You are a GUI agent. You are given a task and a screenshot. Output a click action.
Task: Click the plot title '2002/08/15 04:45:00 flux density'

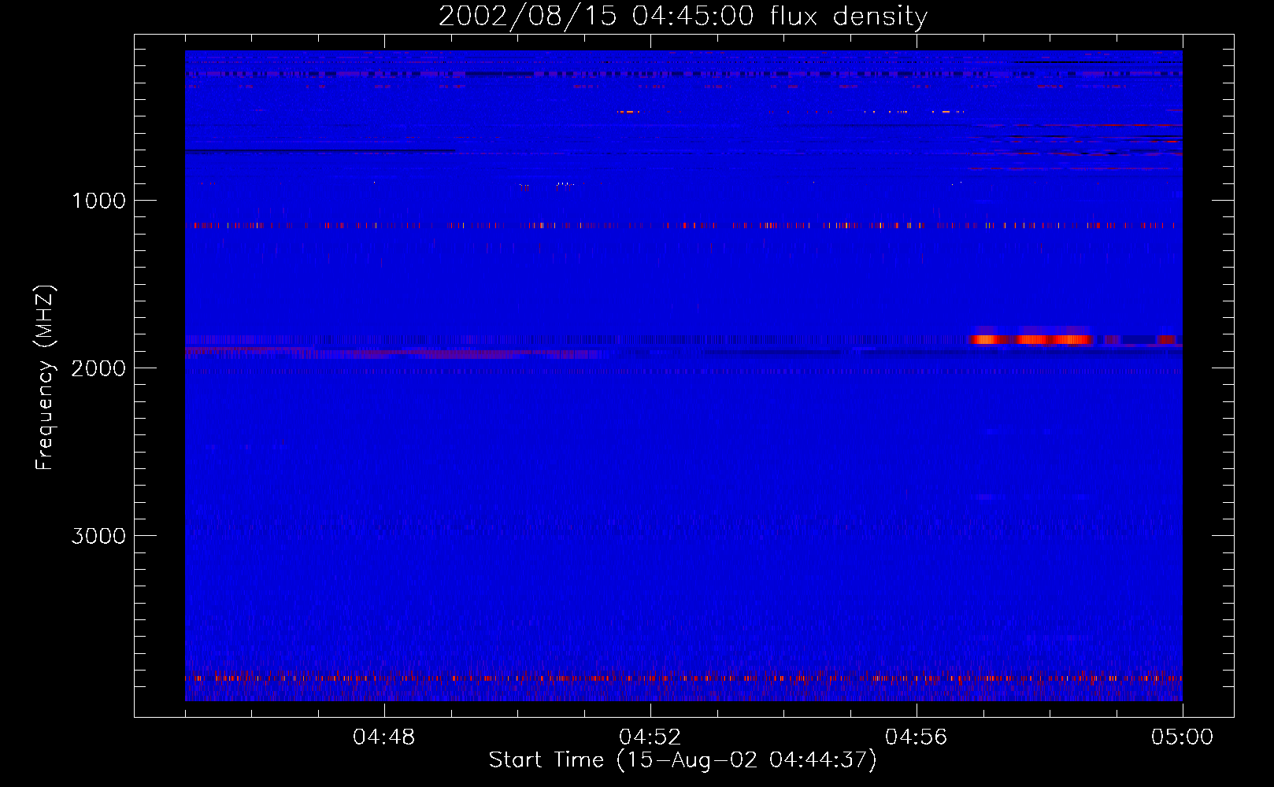tap(683, 17)
